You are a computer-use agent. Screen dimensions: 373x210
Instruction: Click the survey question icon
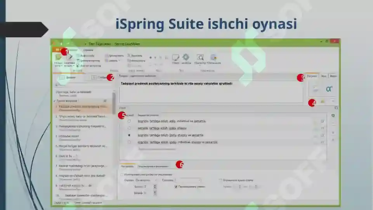(x=69, y=57)
